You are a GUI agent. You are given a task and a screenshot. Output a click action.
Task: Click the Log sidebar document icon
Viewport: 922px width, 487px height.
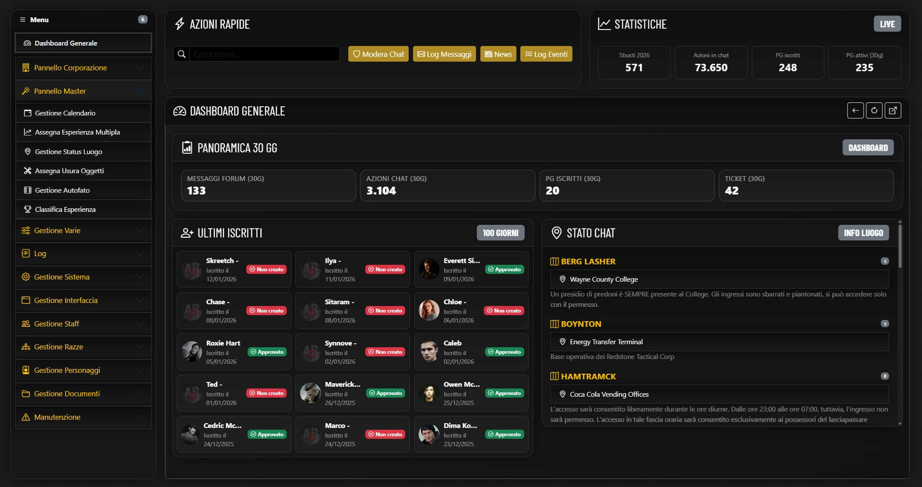click(26, 253)
